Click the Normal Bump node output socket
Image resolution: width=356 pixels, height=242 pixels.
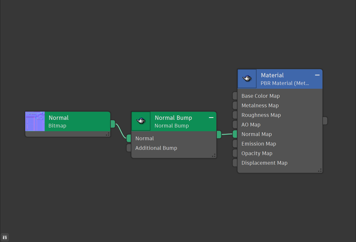(219, 134)
